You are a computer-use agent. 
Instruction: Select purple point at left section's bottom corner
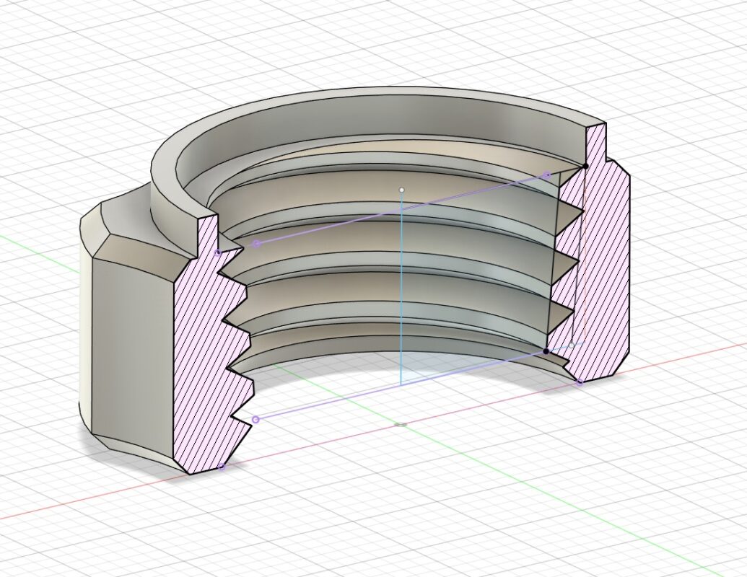click(x=222, y=467)
